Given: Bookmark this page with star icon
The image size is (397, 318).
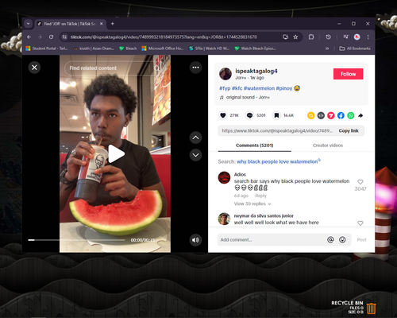Looking at the screenshot, I should click(295, 37).
